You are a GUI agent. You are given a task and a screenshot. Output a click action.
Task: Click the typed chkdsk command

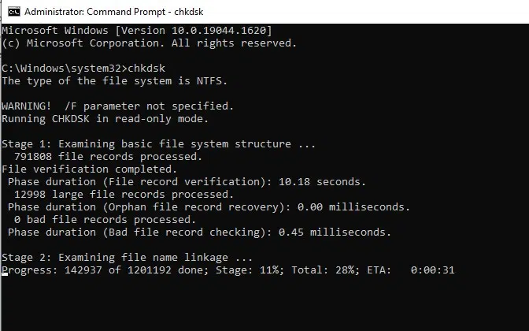click(146, 69)
